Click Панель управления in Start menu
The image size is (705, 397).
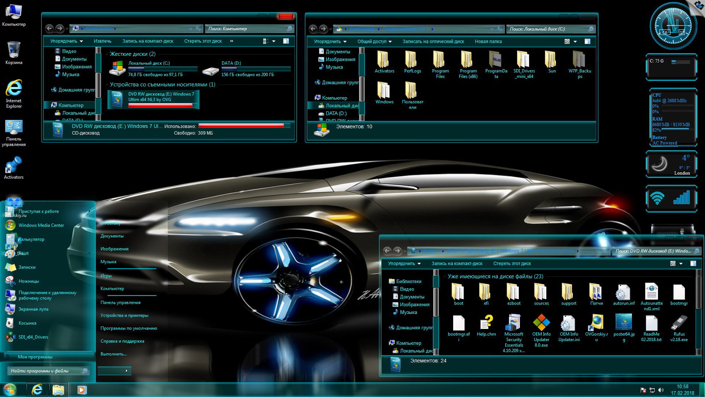tap(120, 303)
